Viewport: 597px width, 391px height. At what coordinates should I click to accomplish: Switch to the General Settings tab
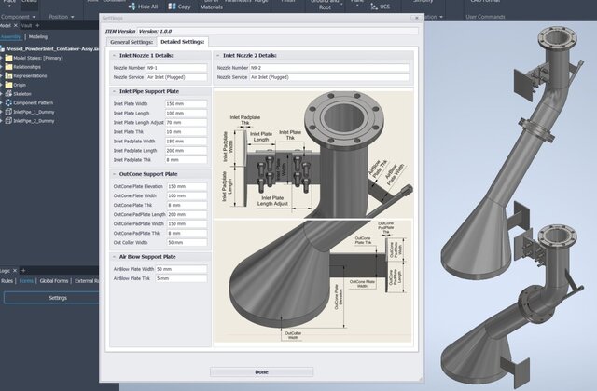pyautogui.click(x=131, y=42)
